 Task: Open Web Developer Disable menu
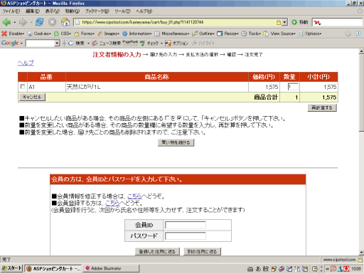click(x=13, y=33)
